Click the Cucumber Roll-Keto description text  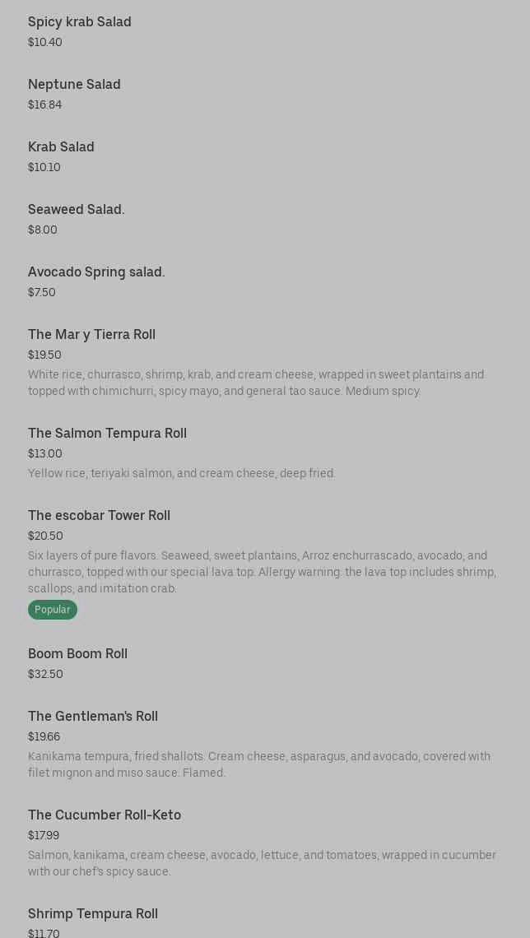tap(262, 863)
